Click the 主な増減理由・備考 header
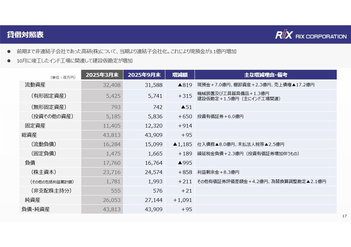351x247 pixels. (x=265, y=75)
